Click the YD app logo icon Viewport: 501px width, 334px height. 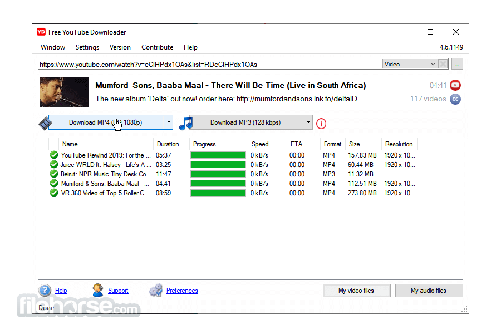[x=41, y=32]
